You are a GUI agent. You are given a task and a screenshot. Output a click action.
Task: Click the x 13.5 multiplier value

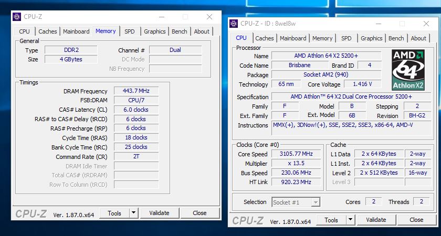pyautogui.click(x=296, y=163)
